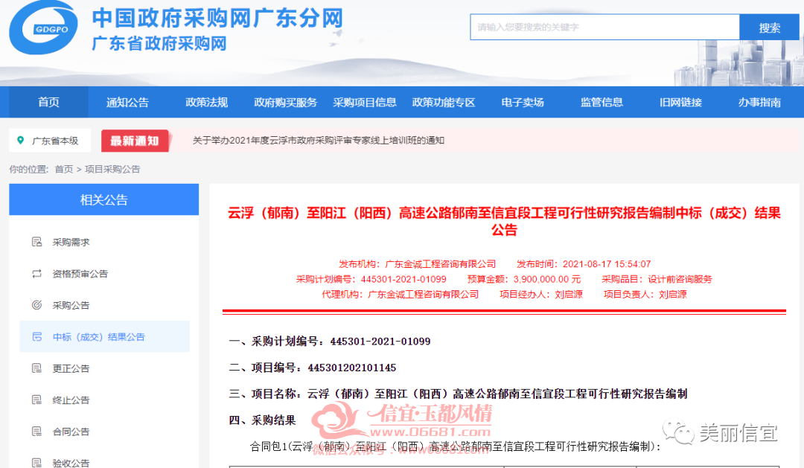Click the 首页 breadcrumb link
Screen dimensions: 804x468
[64, 169]
